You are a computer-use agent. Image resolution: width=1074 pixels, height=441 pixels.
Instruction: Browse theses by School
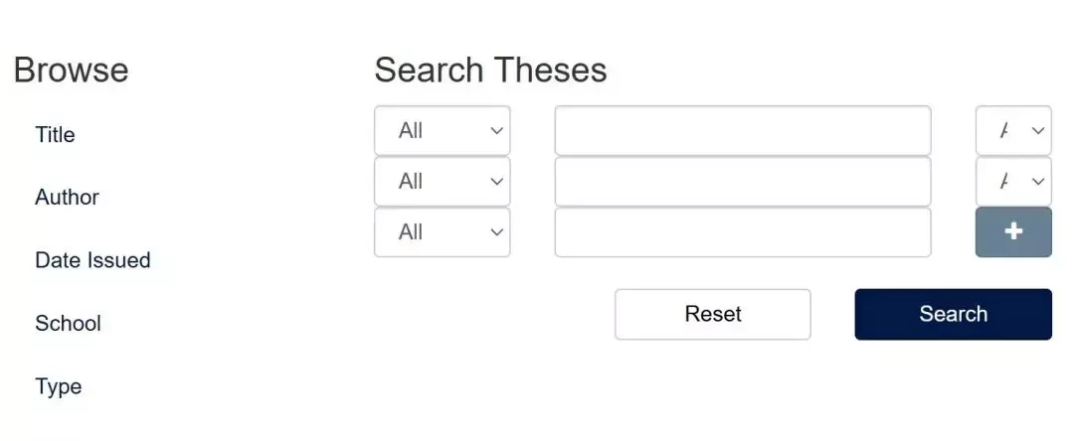[68, 323]
